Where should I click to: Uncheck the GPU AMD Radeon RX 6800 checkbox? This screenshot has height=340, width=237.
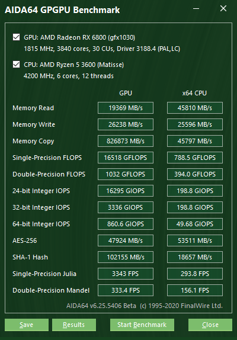click(x=16, y=37)
